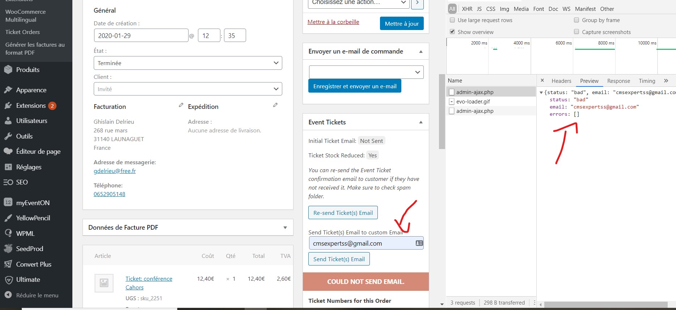The height and width of the screenshot is (310, 676).
Task: Expand the Données de Facture PDF panel
Action: tap(285, 228)
